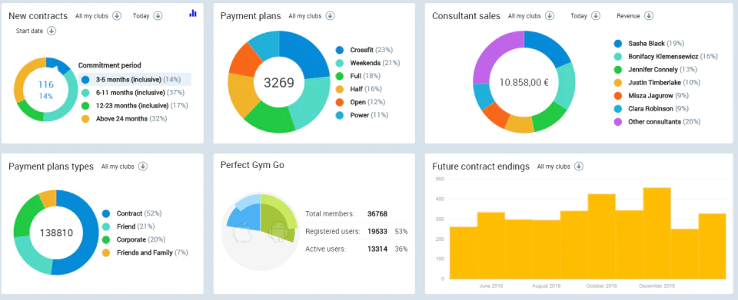
Task: Click the tallest bar near December 2018
Action: [657, 232]
